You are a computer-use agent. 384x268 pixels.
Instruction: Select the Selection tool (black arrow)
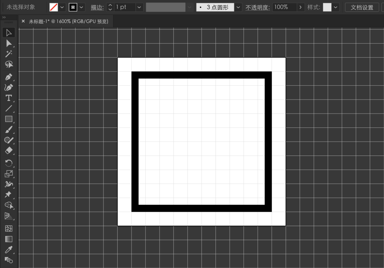coord(9,33)
